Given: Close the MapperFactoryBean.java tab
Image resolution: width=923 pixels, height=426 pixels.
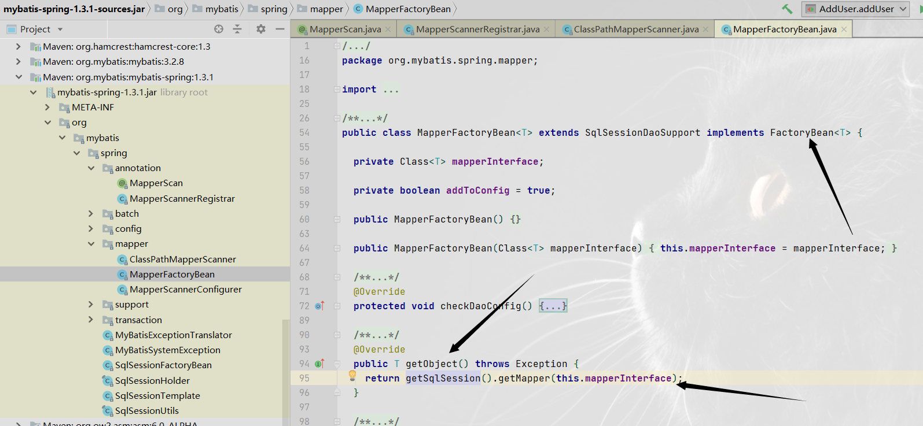Looking at the screenshot, I should tap(844, 29).
